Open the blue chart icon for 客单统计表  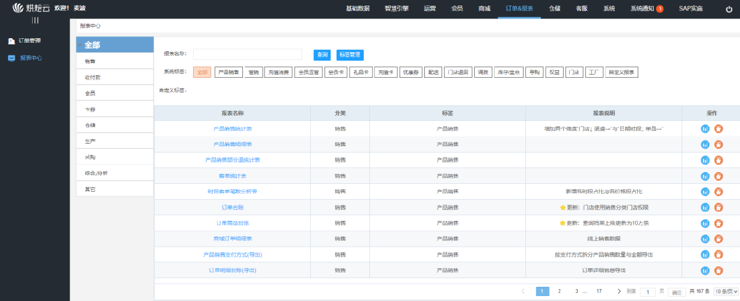(x=705, y=176)
